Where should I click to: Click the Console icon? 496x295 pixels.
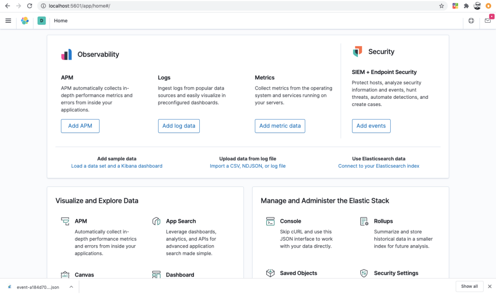tap(270, 221)
